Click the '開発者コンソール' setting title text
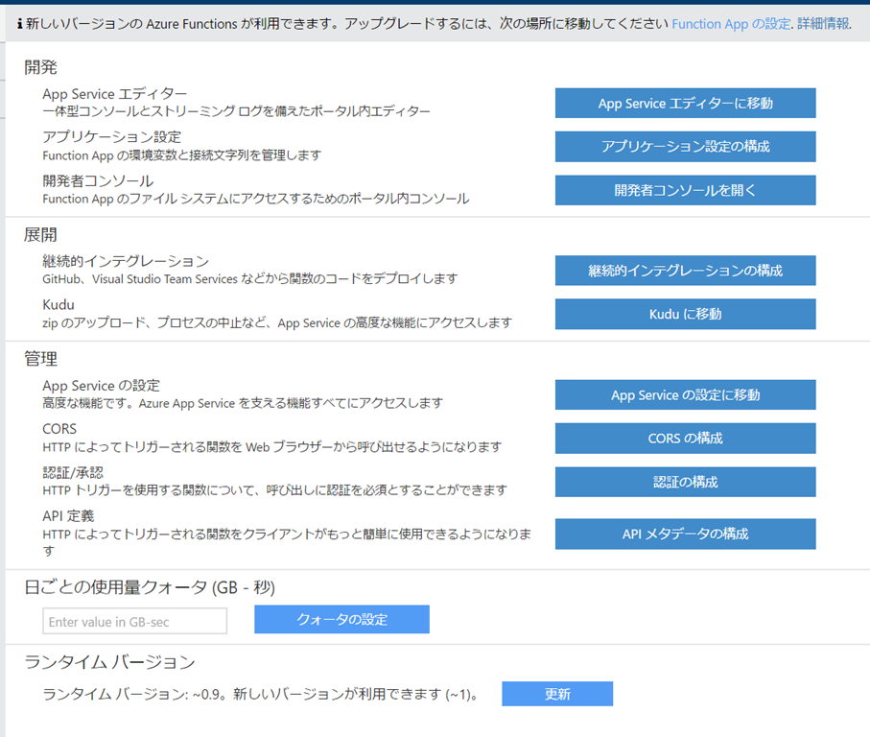This screenshot has height=737, width=870. coord(98,180)
